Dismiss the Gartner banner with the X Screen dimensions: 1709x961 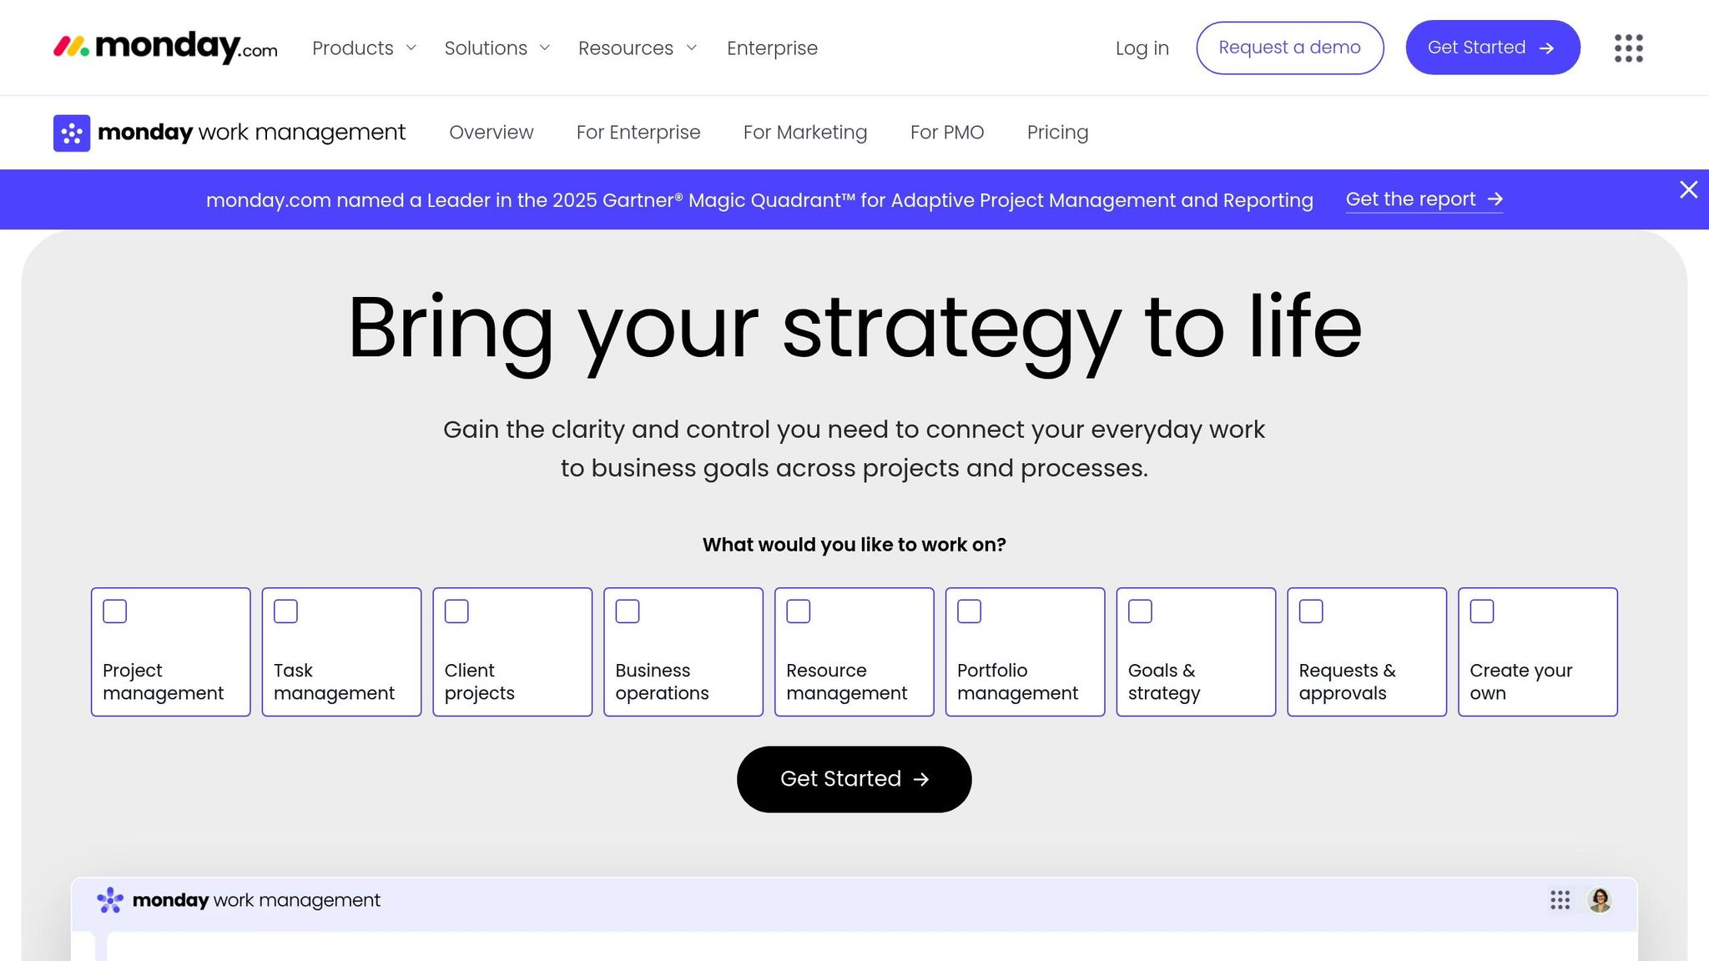pos(1688,190)
